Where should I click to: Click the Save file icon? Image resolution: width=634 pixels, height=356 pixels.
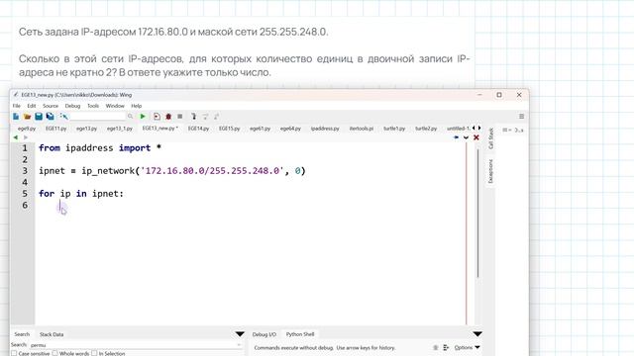pyautogui.click(x=39, y=117)
